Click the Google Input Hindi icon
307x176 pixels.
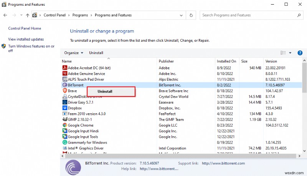point(65,131)
